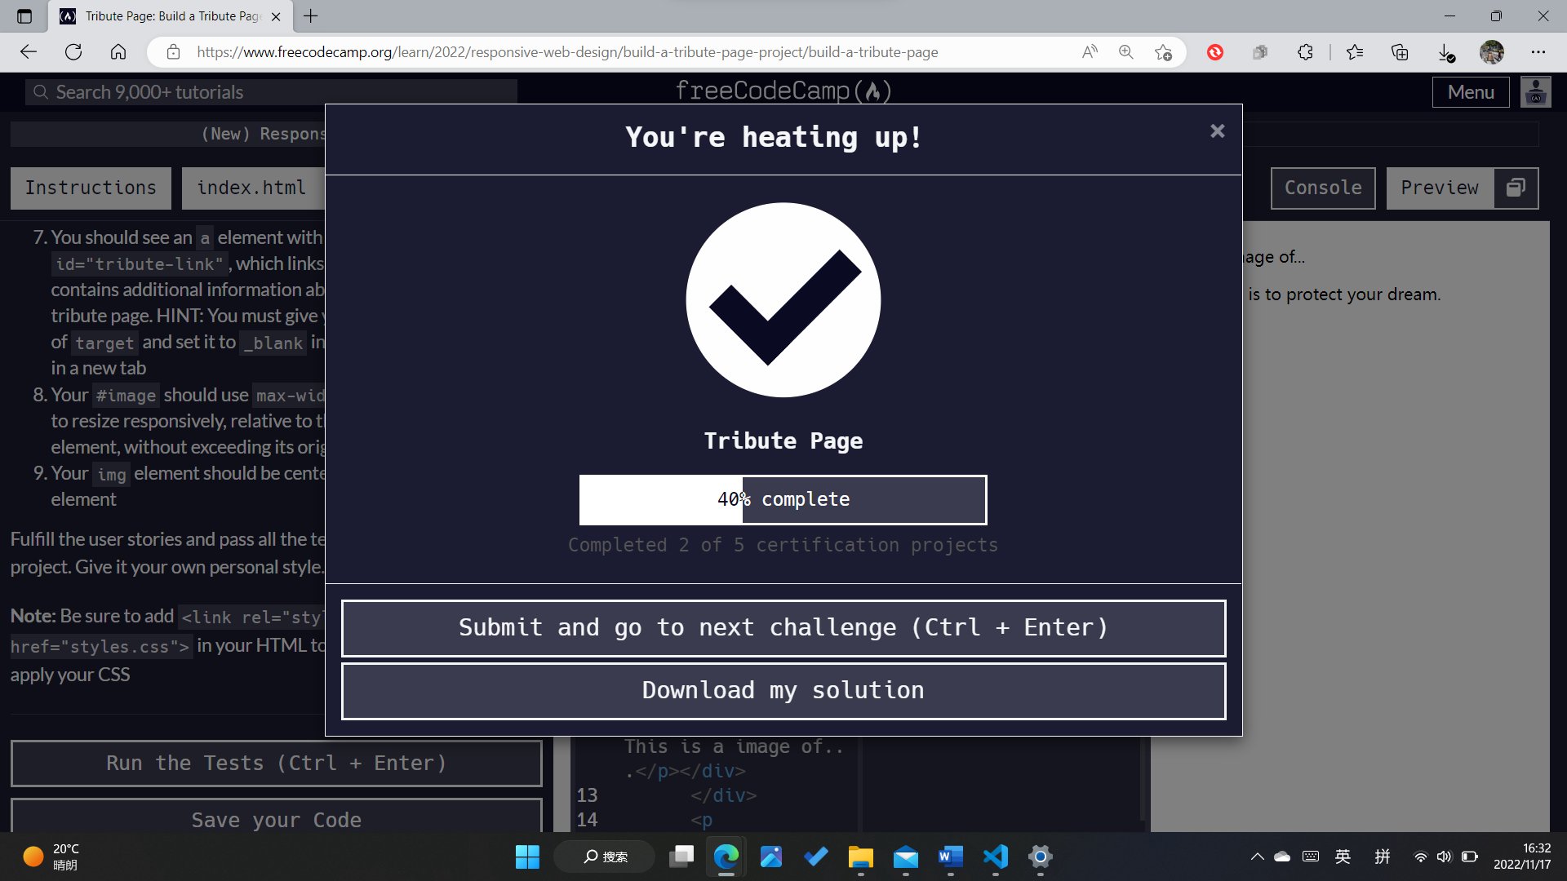Open Microsoft Word from the taskbar

[948, 857]
